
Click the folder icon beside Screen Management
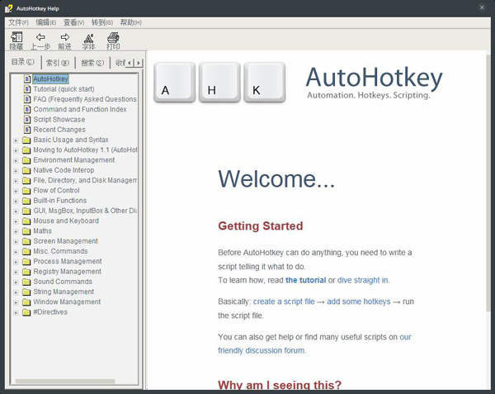(x=26, y=241)
